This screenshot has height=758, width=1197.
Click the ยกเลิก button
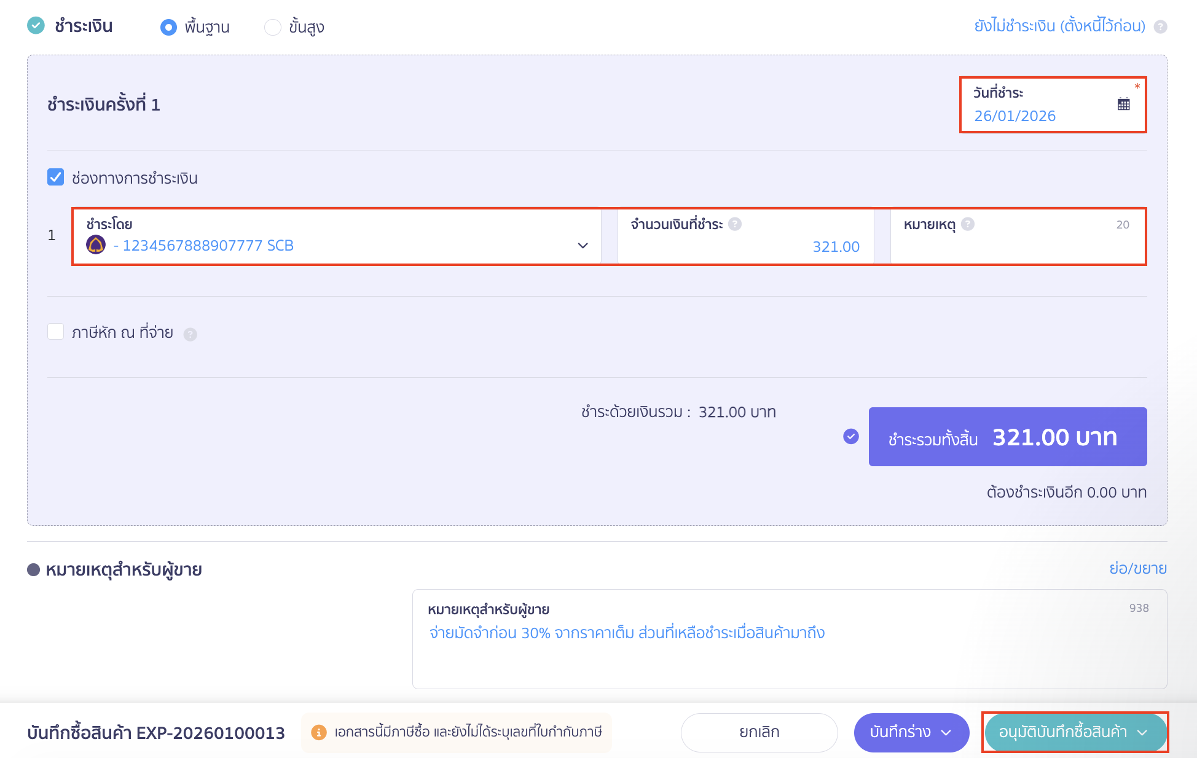pyautogui.click(x=759, y=732)
